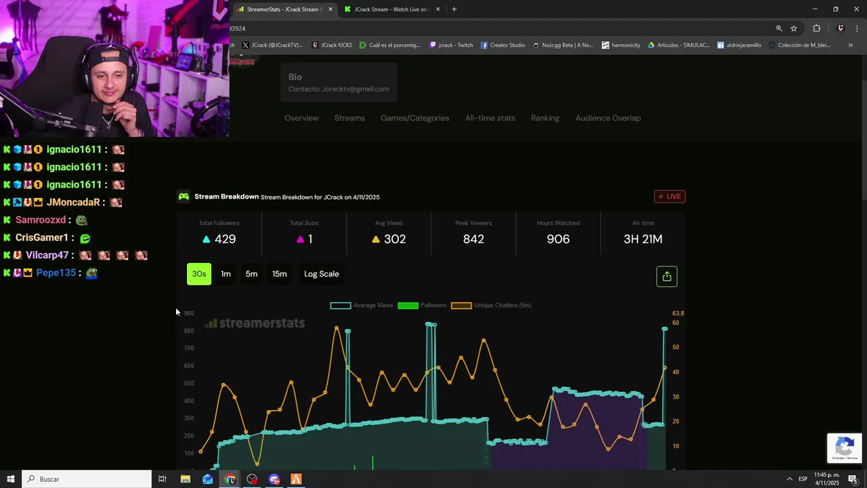Image resolution: width=867 pixels, height=488 pixels.
Task: Open the Chrome profile avatar icon
Action: (841, 28)
